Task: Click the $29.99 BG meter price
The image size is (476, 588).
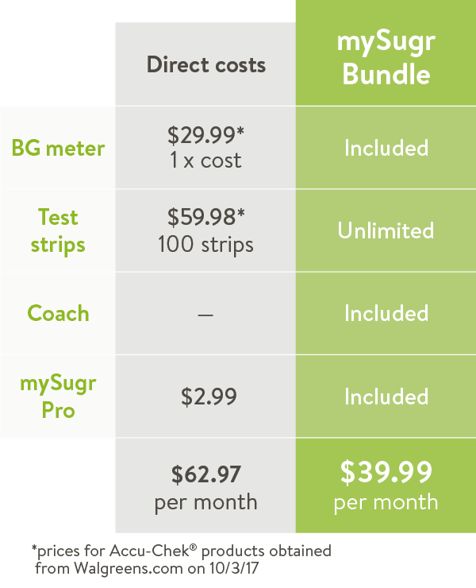Action: click(205, 135)
